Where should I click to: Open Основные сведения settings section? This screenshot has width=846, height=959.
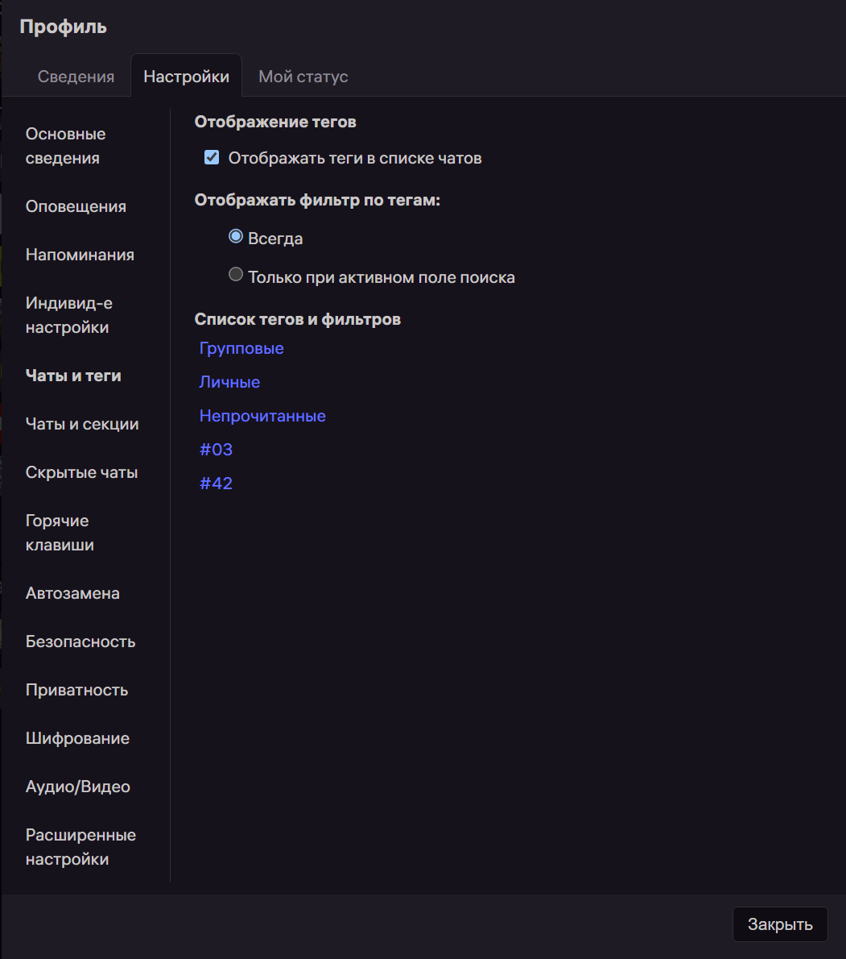click(65, 145)
